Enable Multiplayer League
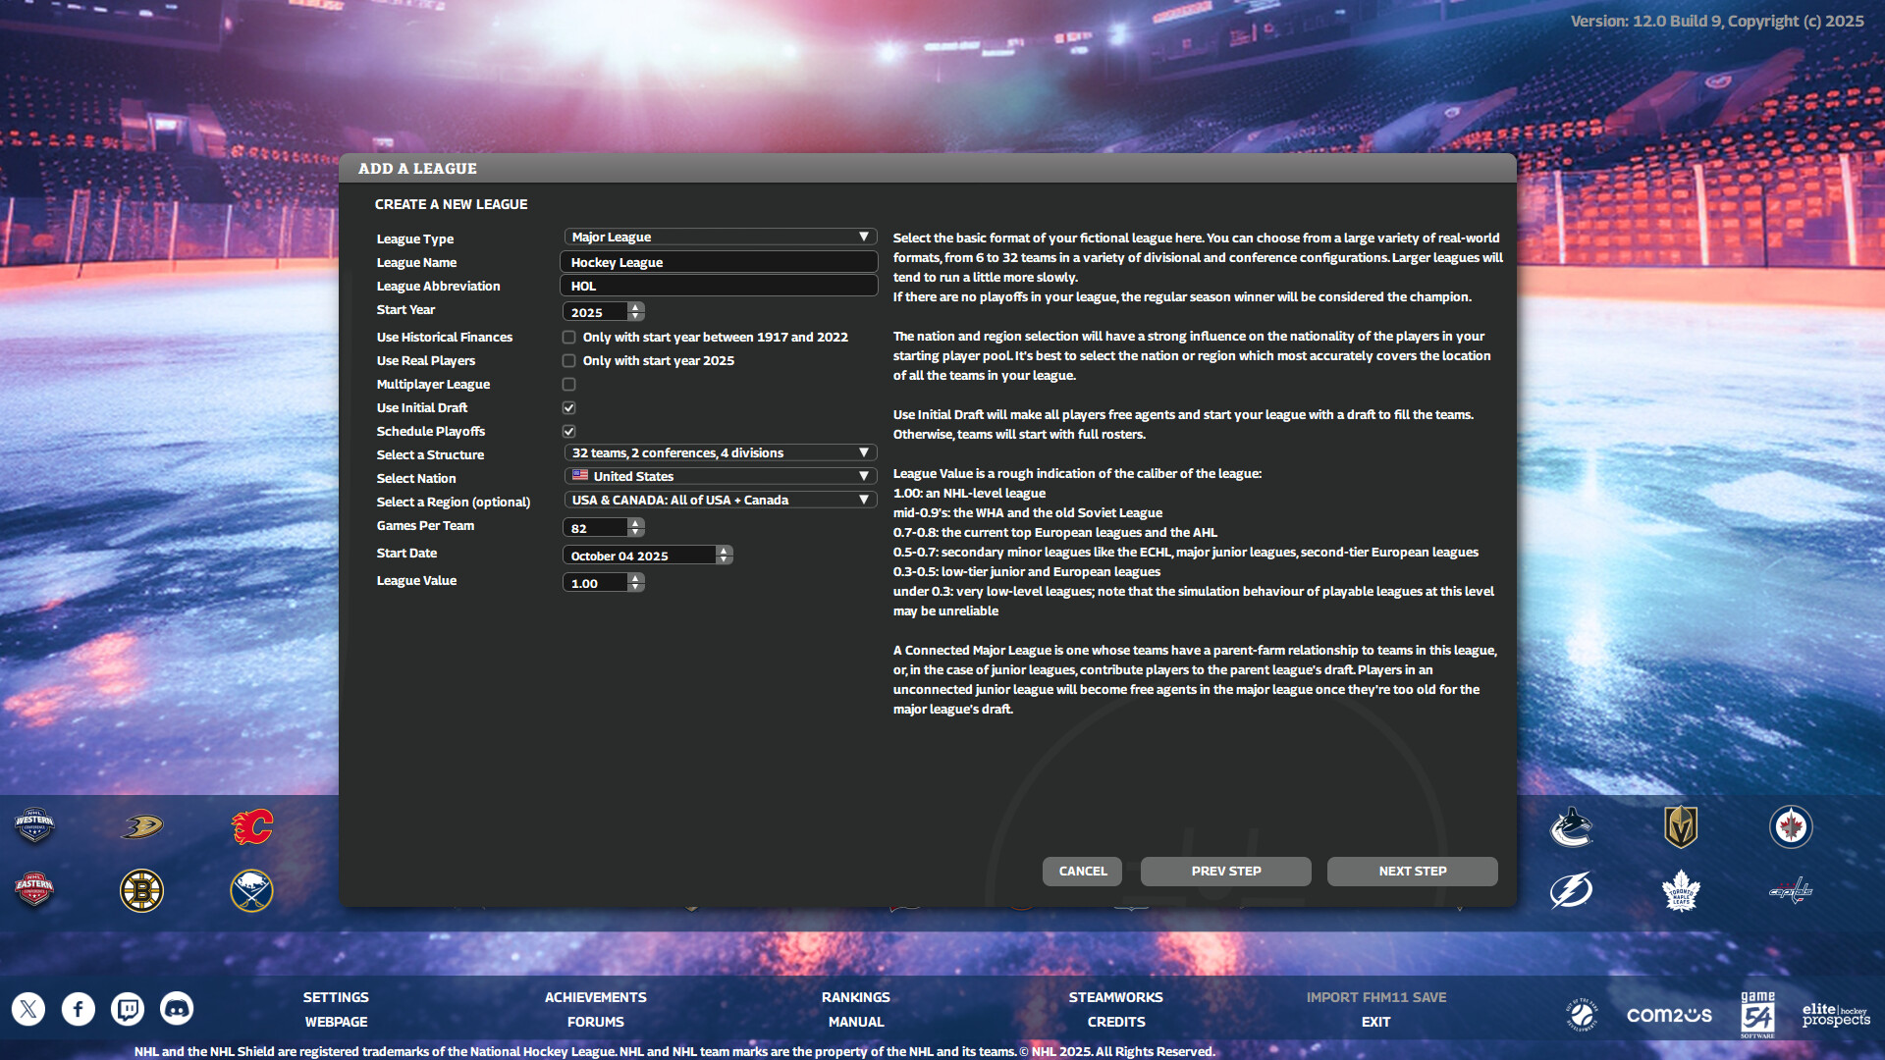 568,384
